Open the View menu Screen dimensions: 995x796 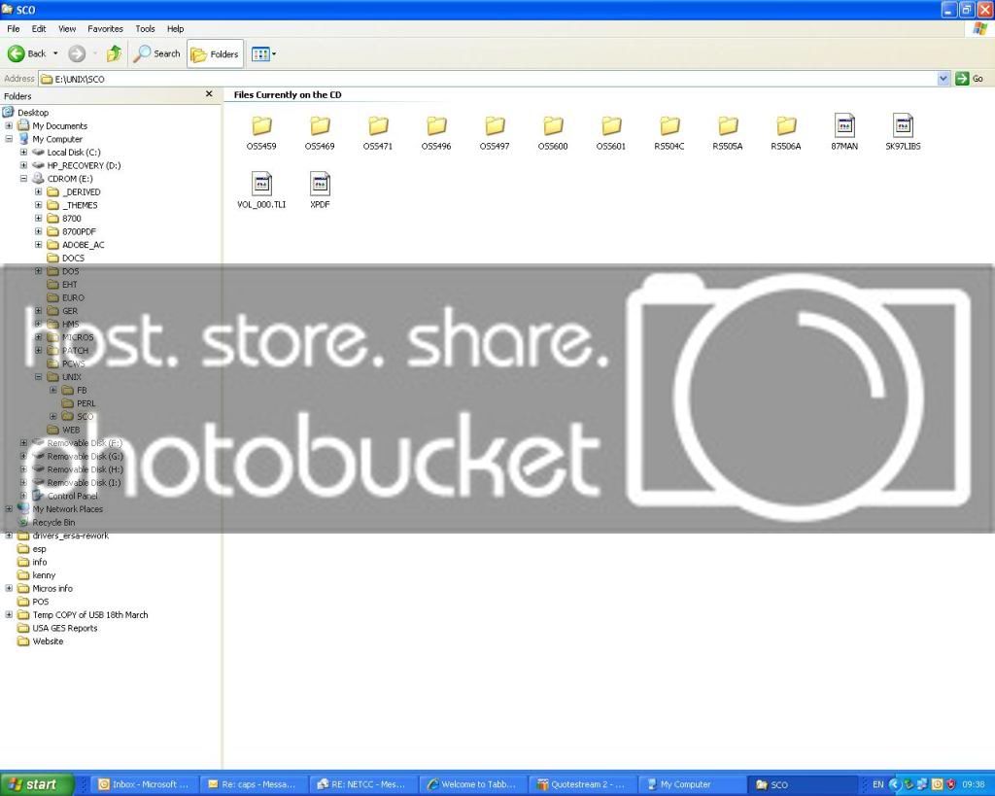pyautogui.click(x=67, y=29)
